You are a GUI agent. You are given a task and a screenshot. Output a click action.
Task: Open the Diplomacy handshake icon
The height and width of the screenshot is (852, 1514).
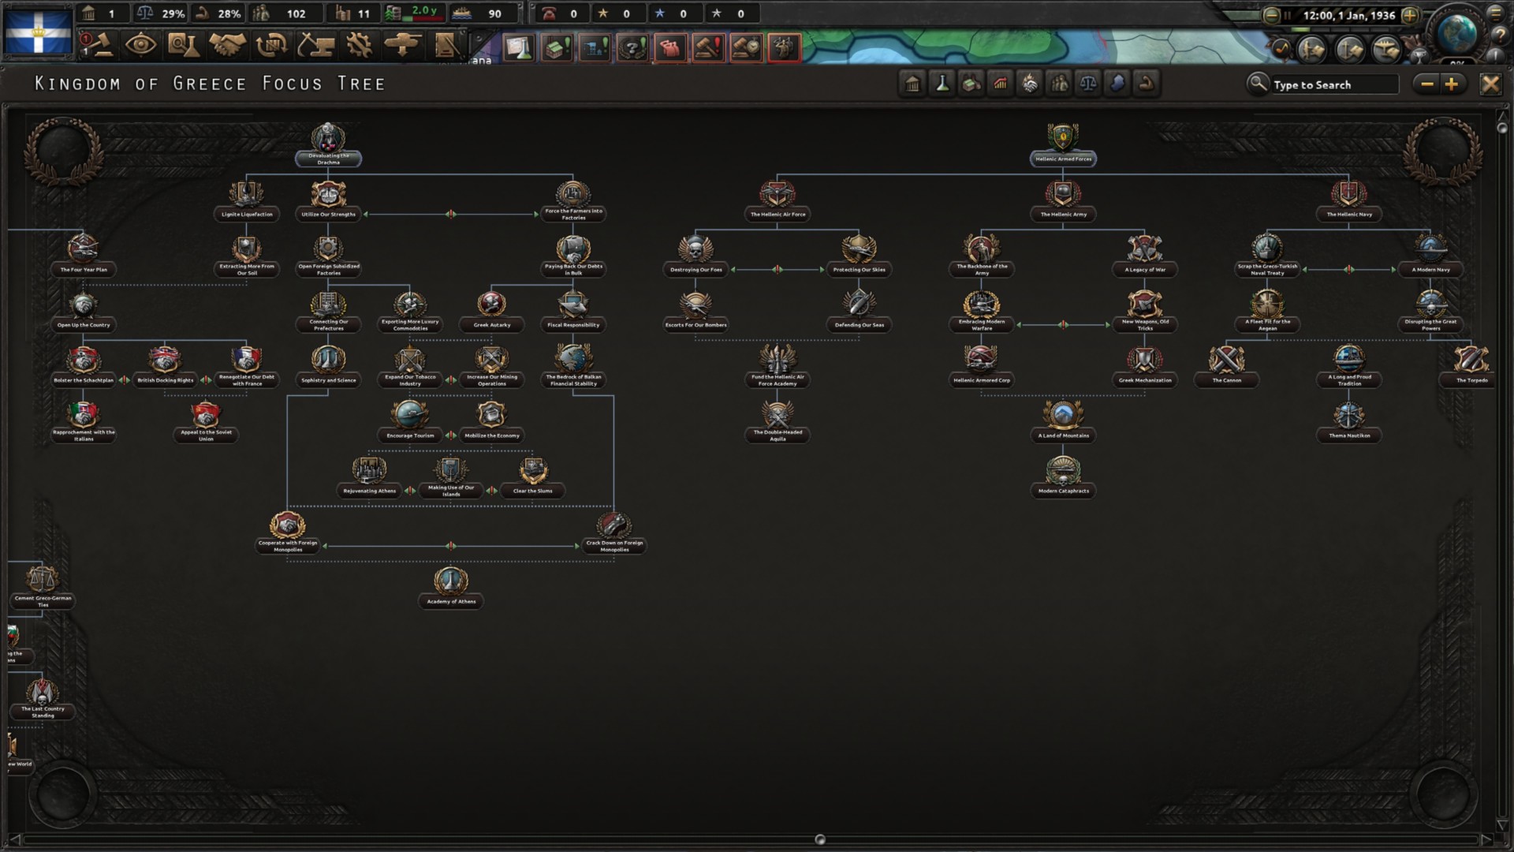[227, 45]
